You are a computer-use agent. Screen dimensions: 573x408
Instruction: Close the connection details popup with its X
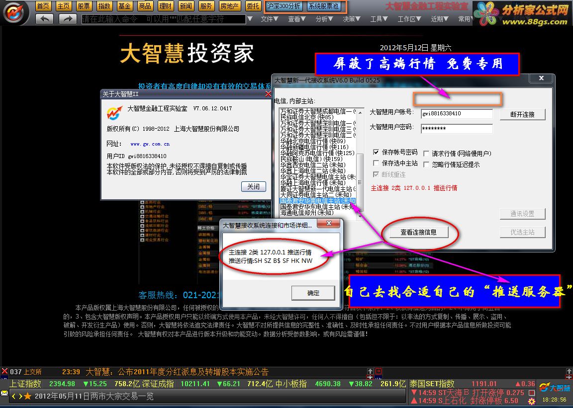tap(328, 223)
